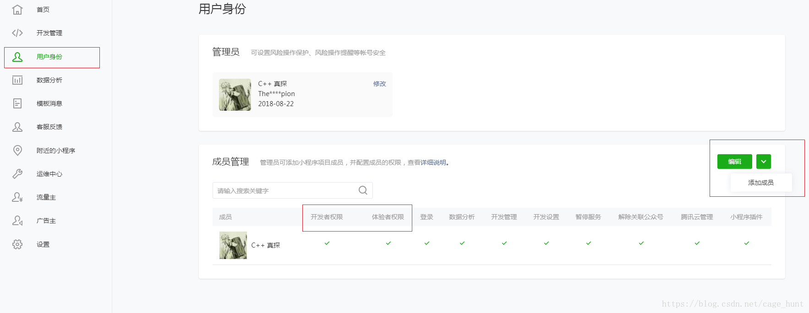The height and width of the screenshot is (313, 809).
Task: Click the 成员 column header
Action: 225,217
